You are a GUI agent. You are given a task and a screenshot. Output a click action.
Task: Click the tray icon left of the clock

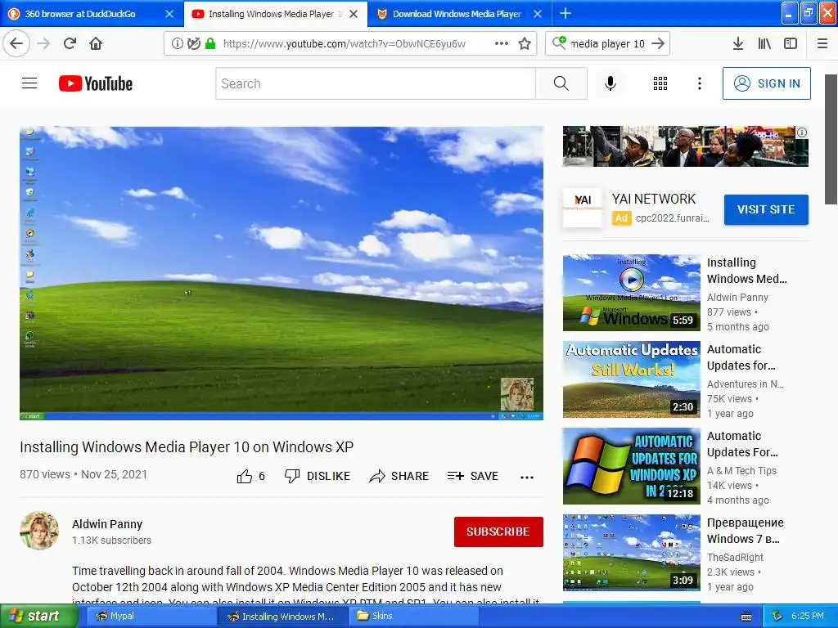click(777, 617)
